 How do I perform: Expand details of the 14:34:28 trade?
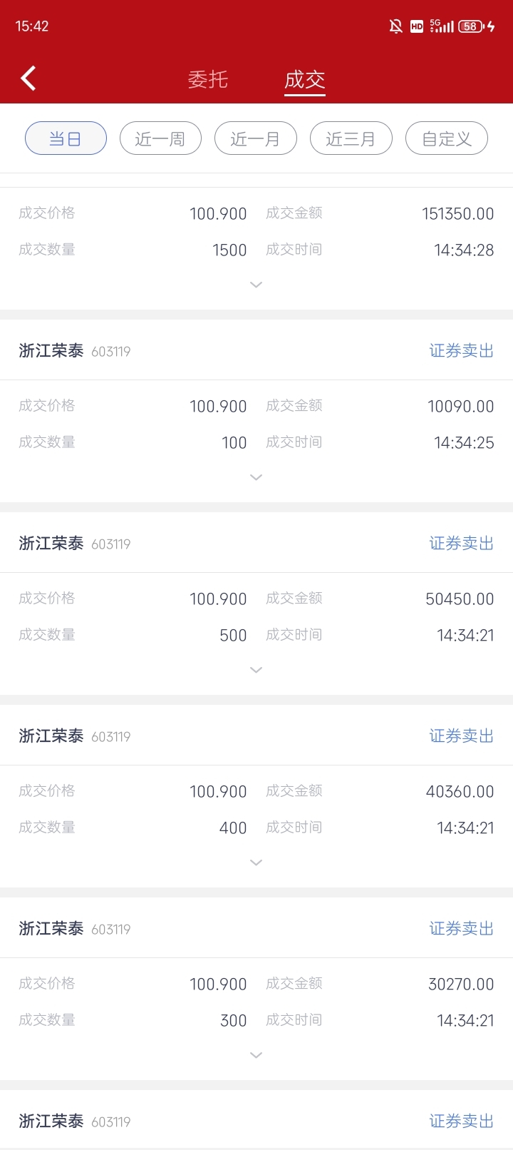click(256, 285)
